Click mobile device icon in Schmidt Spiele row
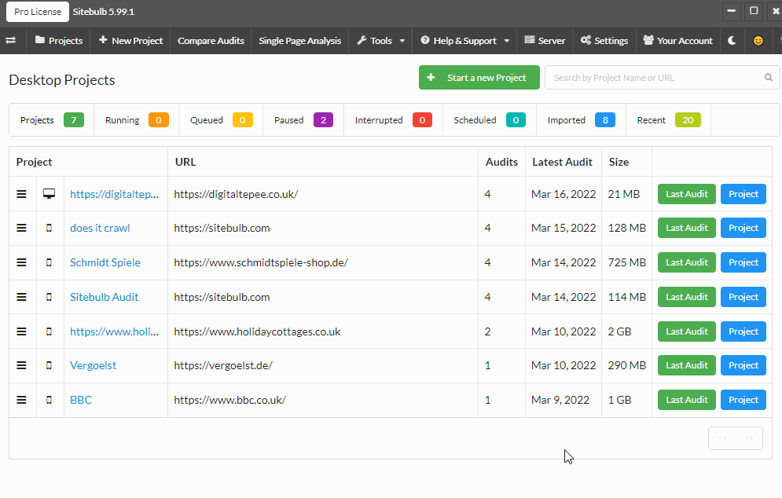This screenshot has height=498, width=782. coord(49,262)
